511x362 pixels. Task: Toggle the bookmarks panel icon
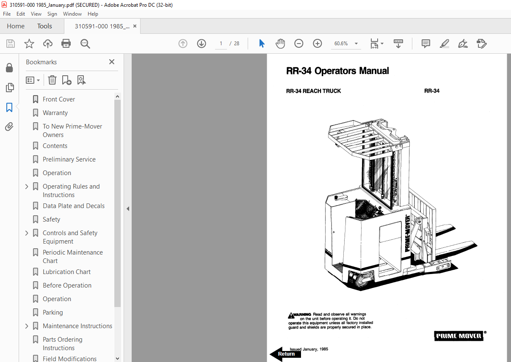9,107
